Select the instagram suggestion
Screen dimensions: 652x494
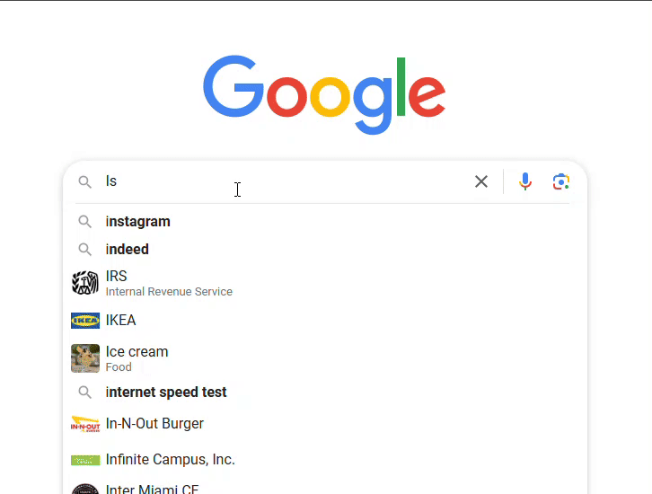pos(138,222)
